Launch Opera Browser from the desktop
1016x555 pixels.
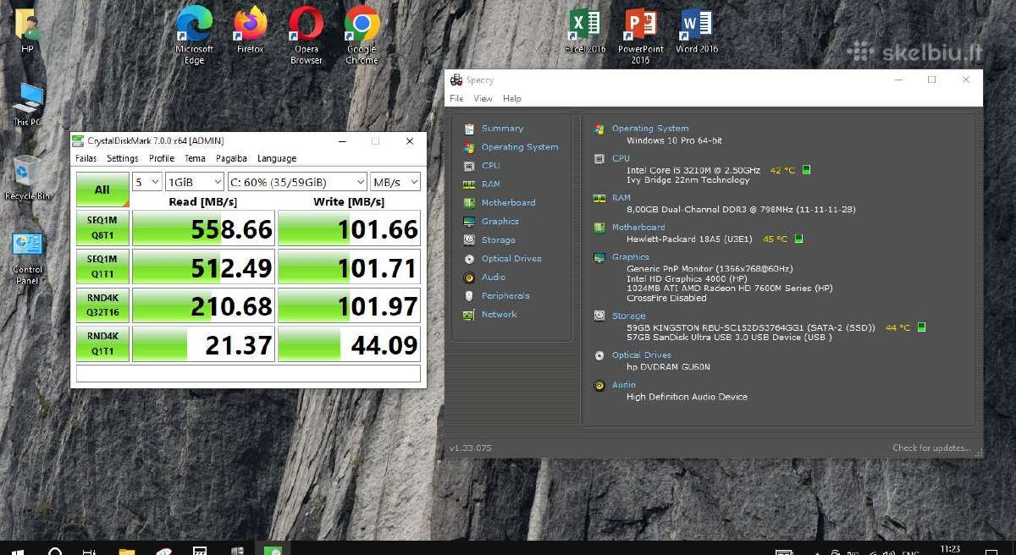click(x=306, y=36)
